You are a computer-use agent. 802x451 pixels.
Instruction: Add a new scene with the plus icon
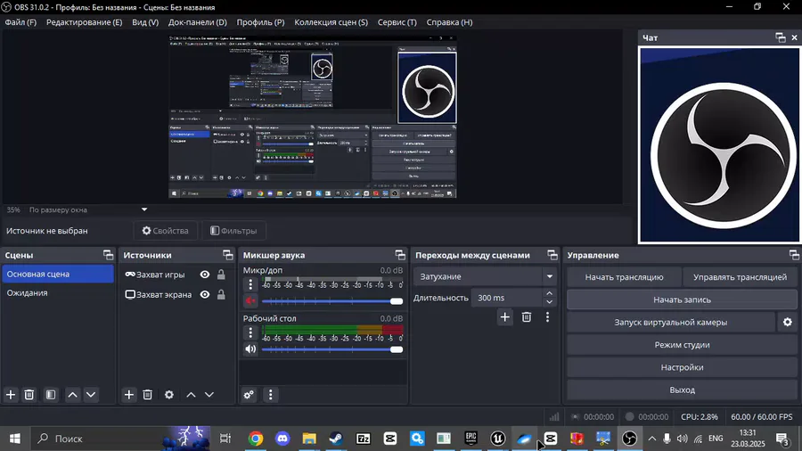11,395
